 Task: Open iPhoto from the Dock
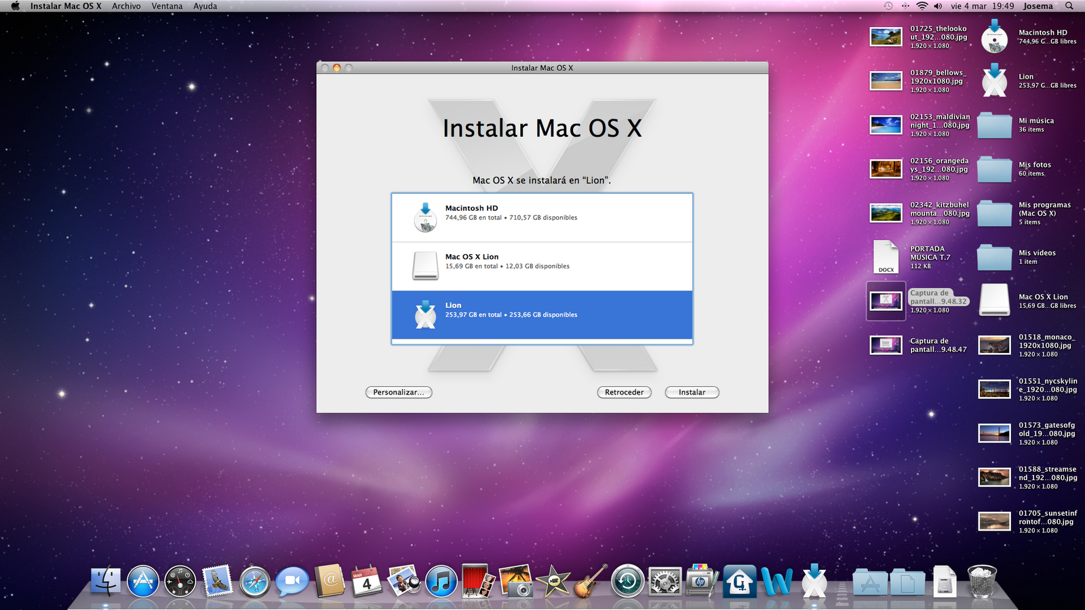(x=515, y=581)
